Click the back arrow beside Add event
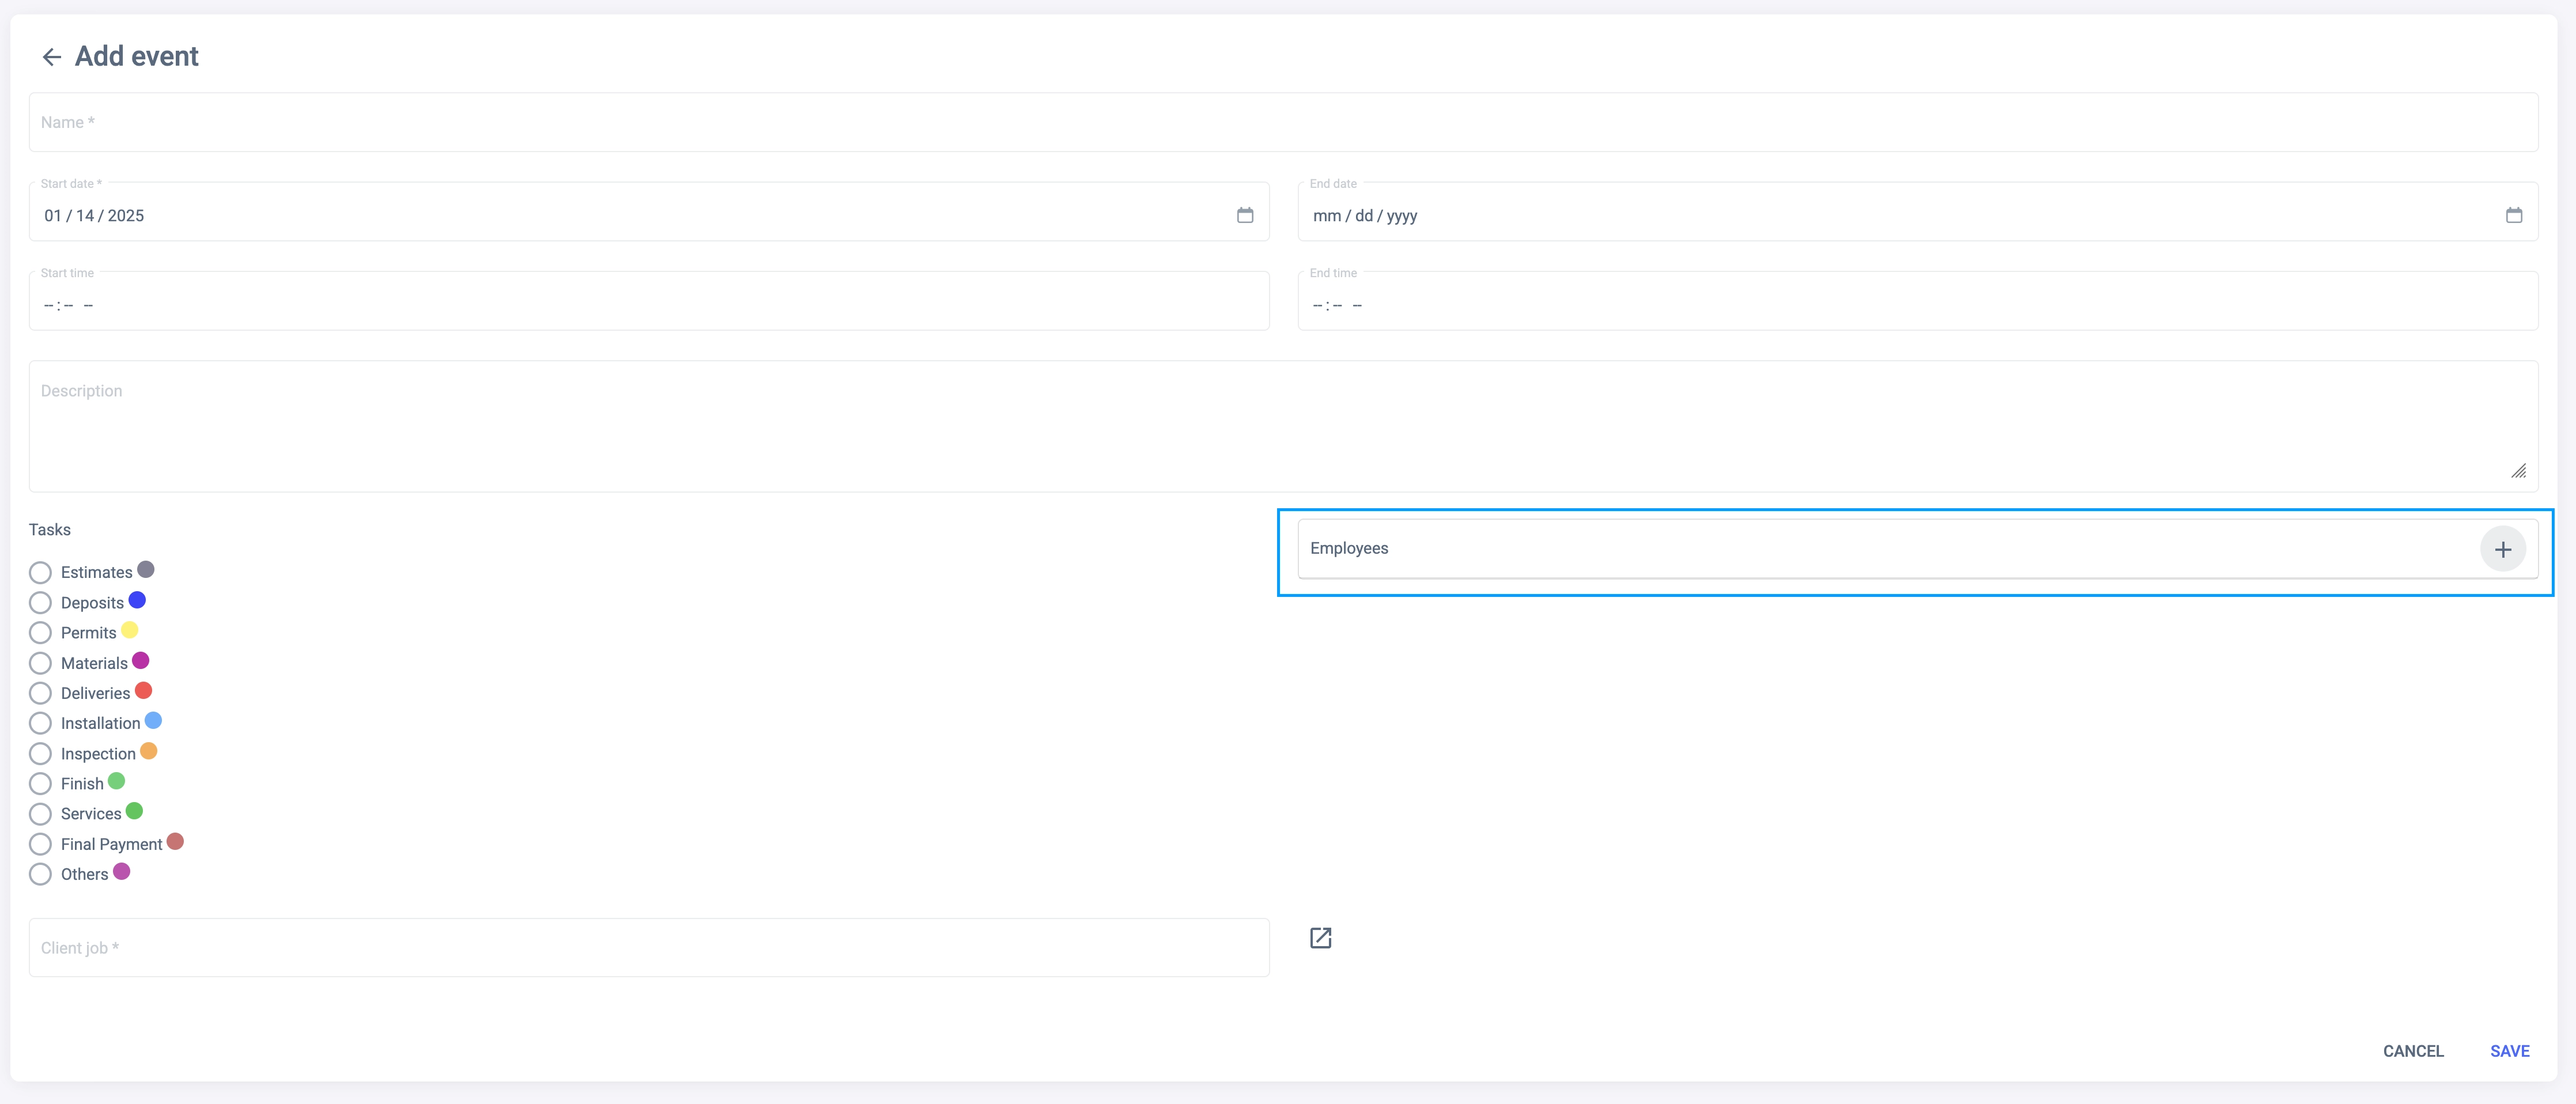2576x1104 pixels. pos(51,57)
